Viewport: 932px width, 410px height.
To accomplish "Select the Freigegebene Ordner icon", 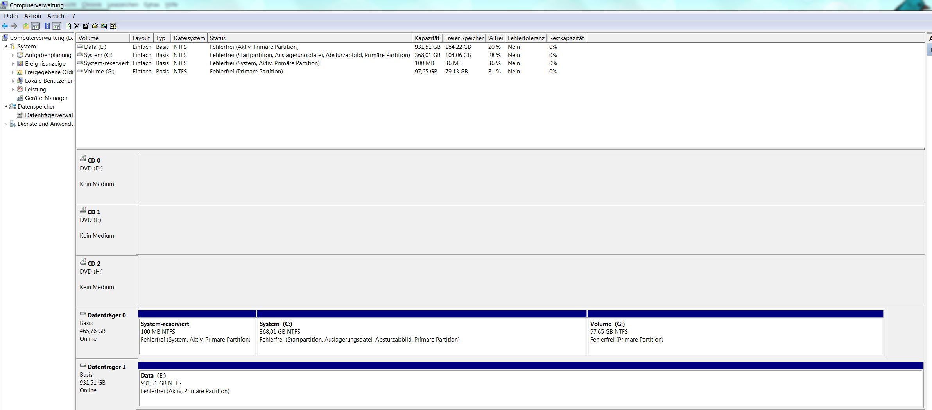I will coord(20,72).
